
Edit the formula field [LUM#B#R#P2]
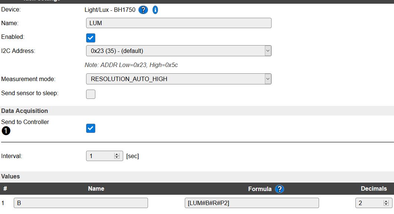252,203
